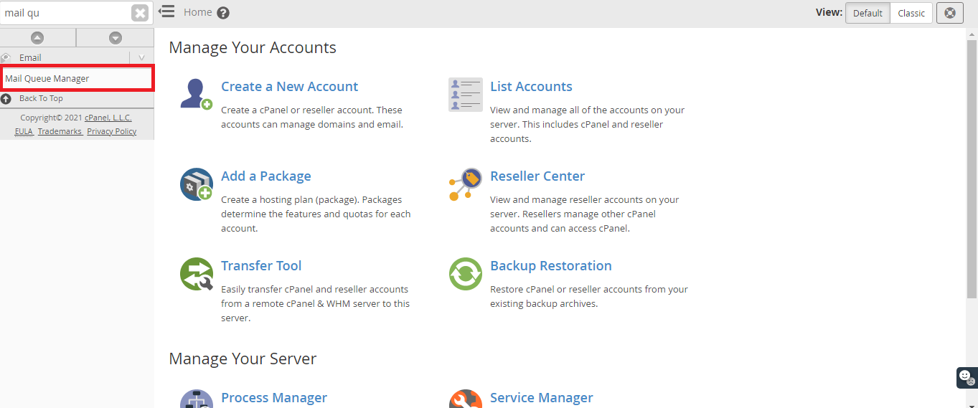Click the List Accounts icon
Screen dimensions: 978x408
click(x=466, y=95)
